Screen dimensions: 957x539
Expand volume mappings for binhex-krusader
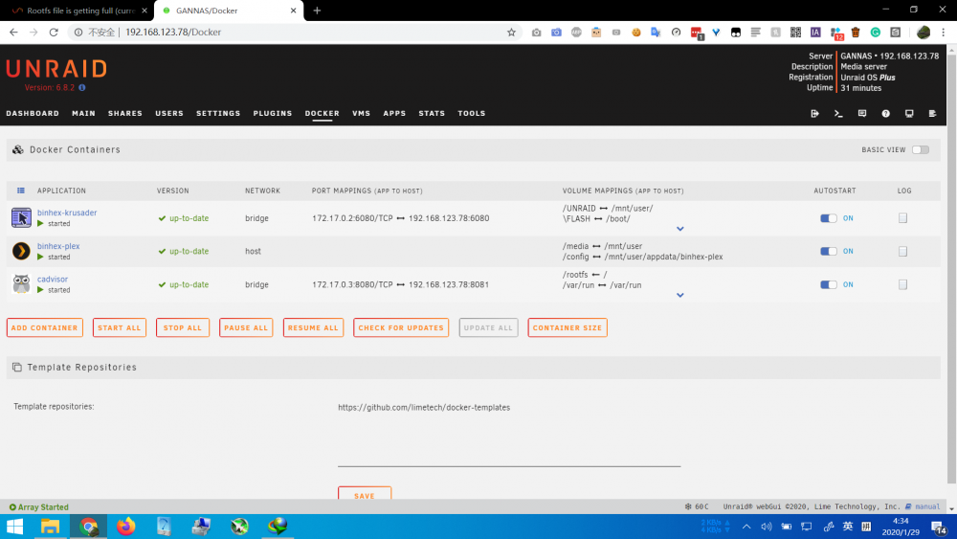[x=679, y=229]
